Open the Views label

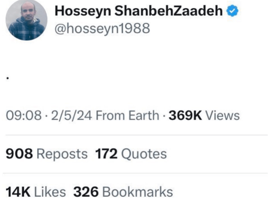point(223,116)
